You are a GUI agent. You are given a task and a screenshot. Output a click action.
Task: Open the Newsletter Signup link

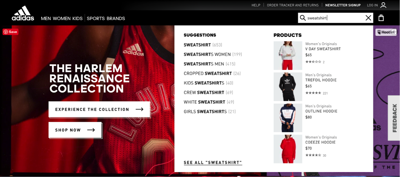(343, 5)
